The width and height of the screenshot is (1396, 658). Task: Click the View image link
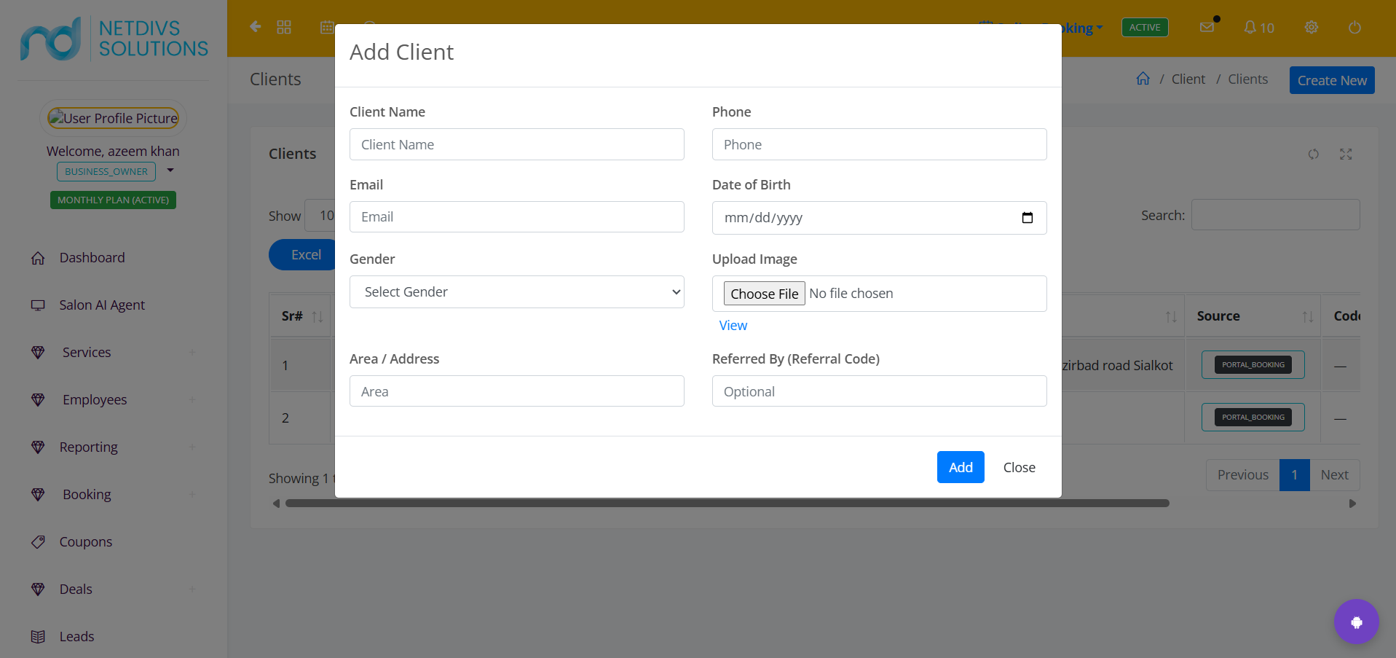pos(733,326)
